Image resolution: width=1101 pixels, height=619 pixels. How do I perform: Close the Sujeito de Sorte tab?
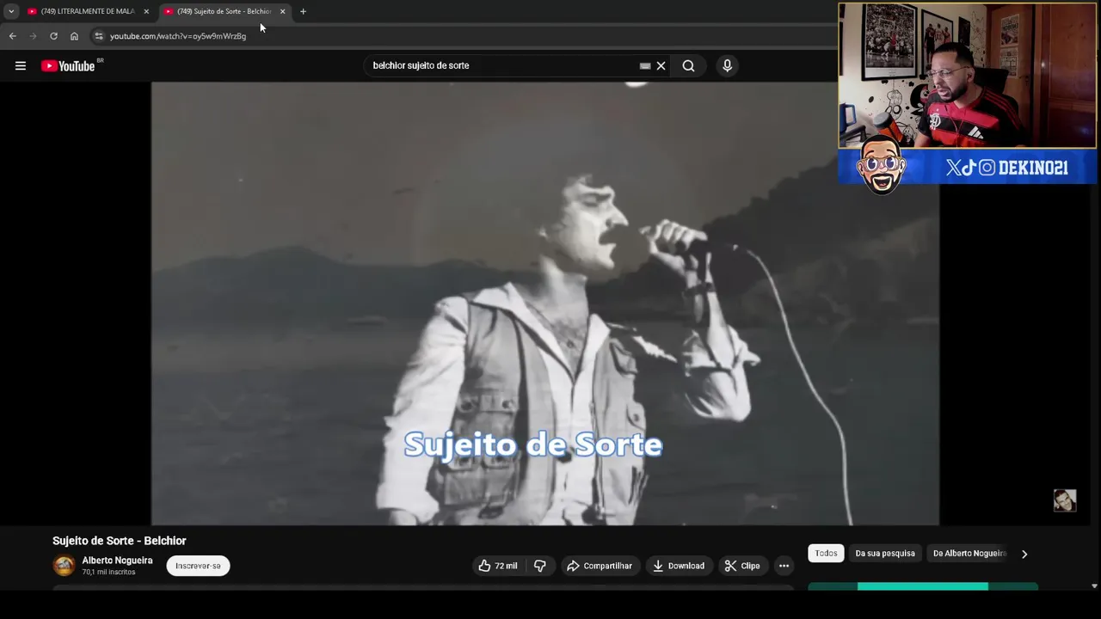[282, 11]
